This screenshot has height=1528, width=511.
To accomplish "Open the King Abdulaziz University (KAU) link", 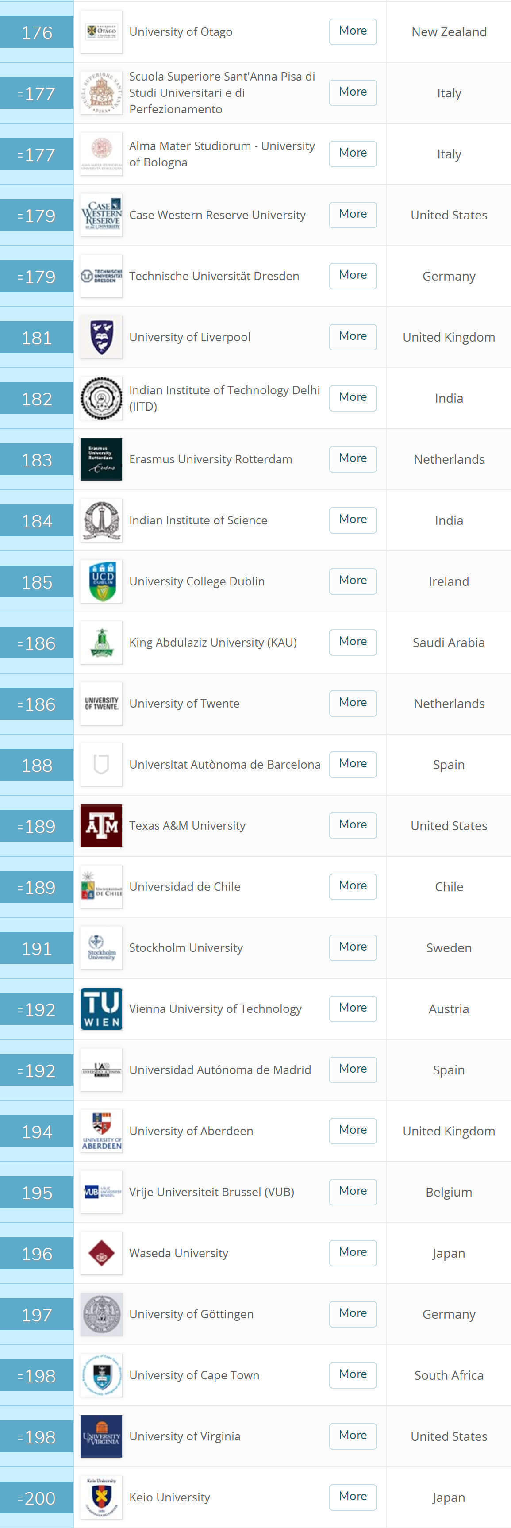I will tap(213, 643).
